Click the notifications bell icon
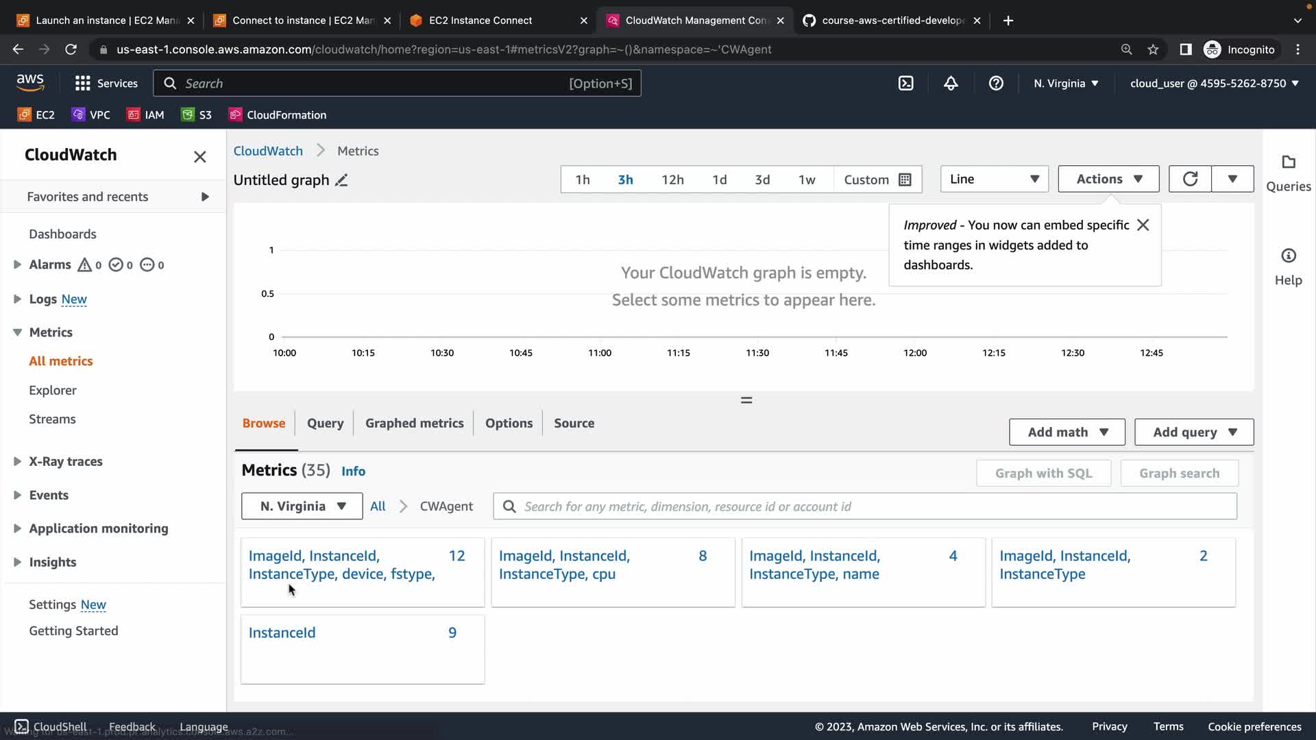1316x740 pixels. pos(951,84)
